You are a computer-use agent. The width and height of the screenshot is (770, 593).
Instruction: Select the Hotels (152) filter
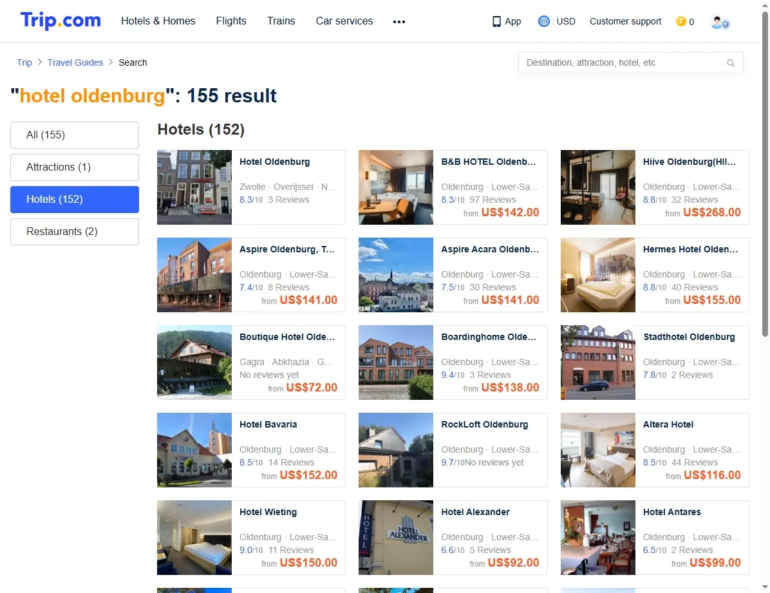(75, 200)
